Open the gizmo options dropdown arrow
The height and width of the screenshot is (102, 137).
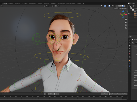coord(107,6)
